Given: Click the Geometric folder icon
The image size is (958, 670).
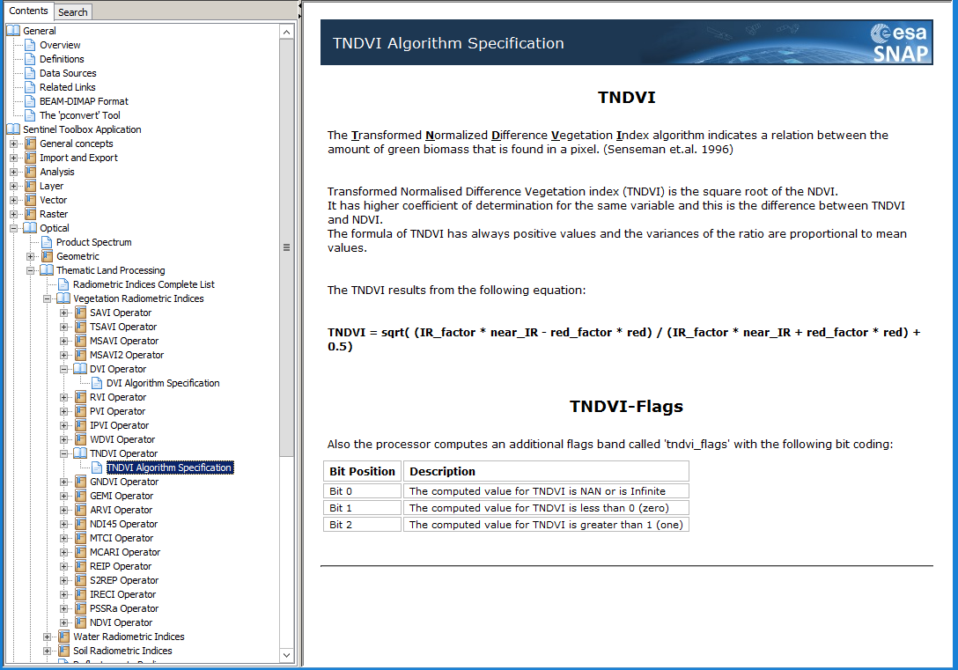Looking at the screenshot, I should pos(47,256).
